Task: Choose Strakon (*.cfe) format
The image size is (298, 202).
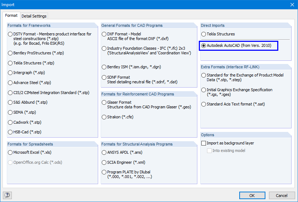Action: (x=104, y=117)
